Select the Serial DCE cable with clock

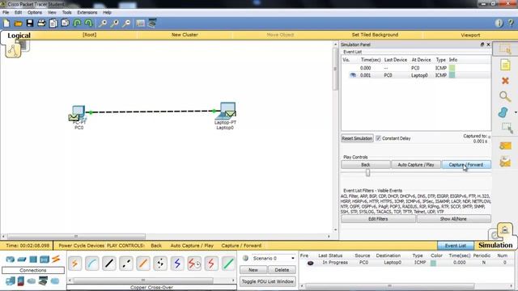click(194, 264)
